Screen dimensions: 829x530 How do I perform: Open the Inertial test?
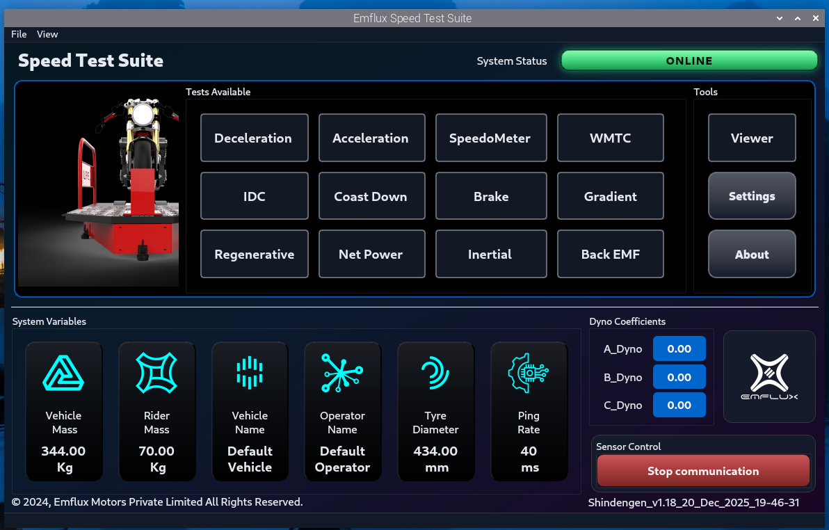pyautogui.click(x=491, y=254)
